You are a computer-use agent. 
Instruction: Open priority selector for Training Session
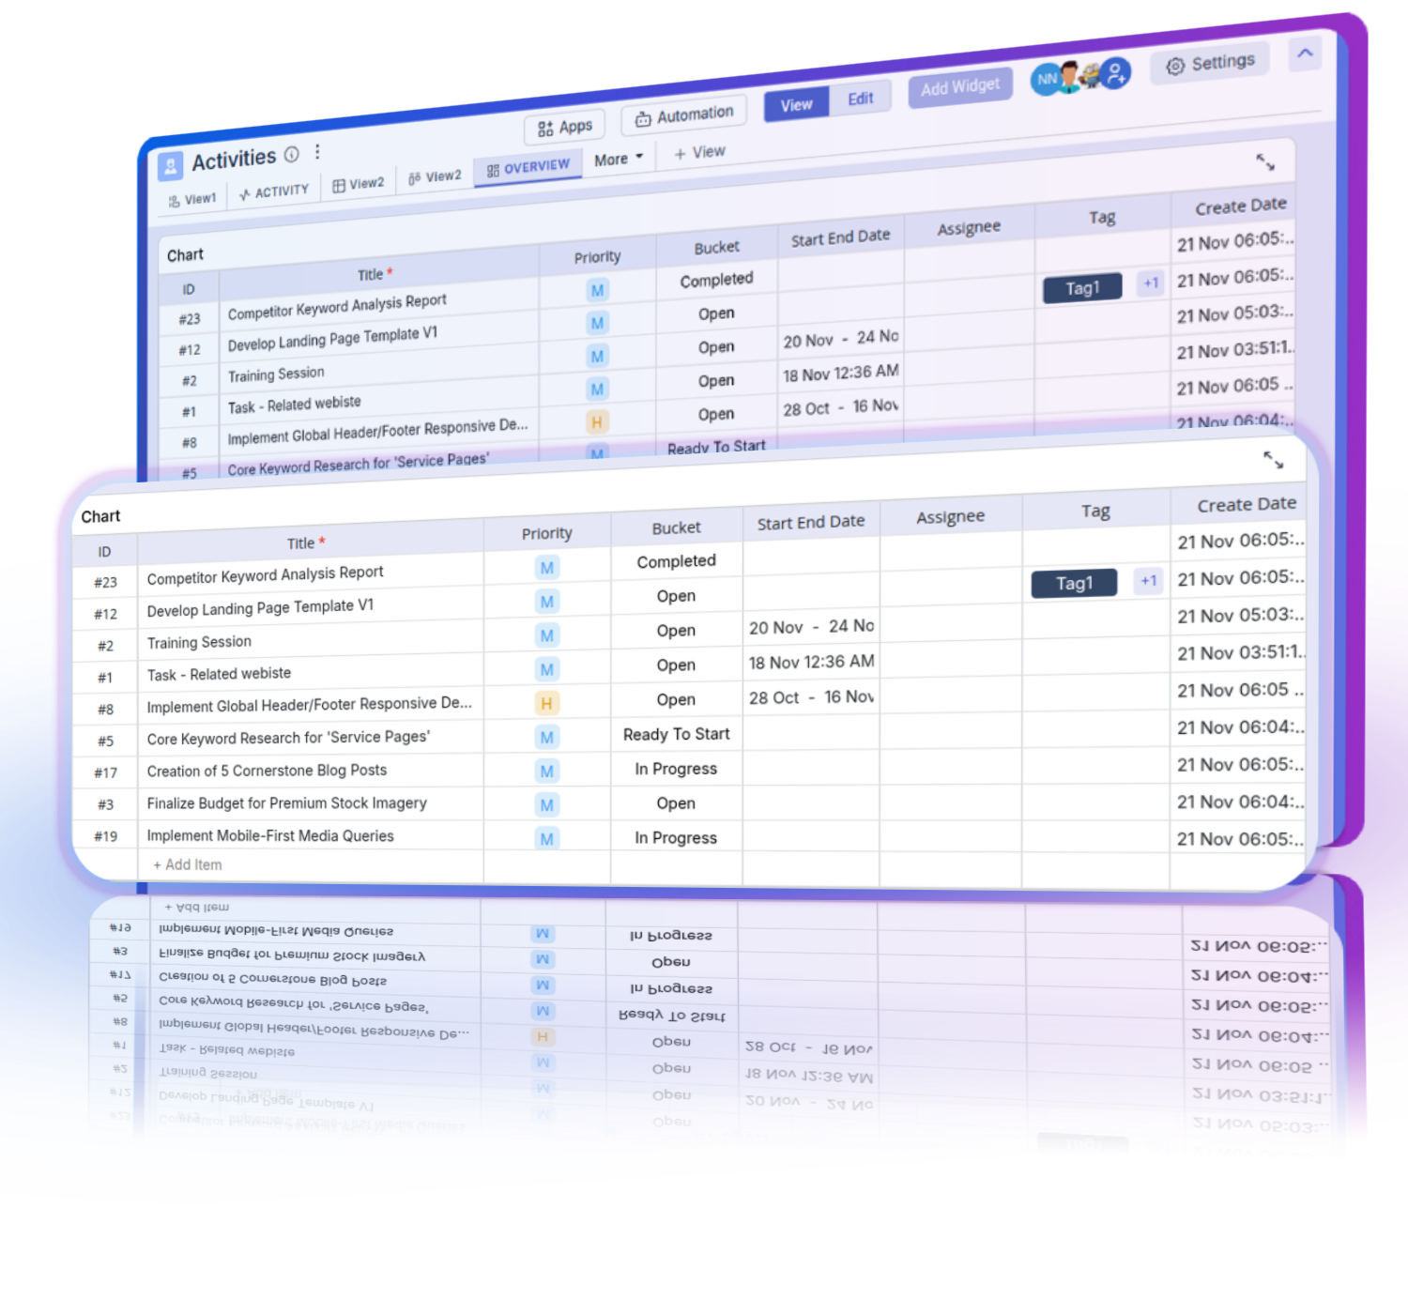pyautogui.click(x=545, y=635)
